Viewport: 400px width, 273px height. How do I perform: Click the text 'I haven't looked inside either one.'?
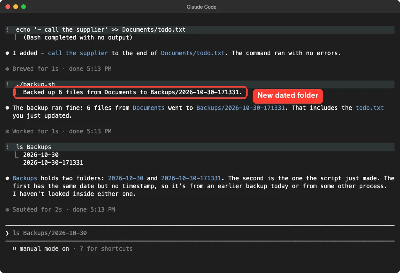74,194
